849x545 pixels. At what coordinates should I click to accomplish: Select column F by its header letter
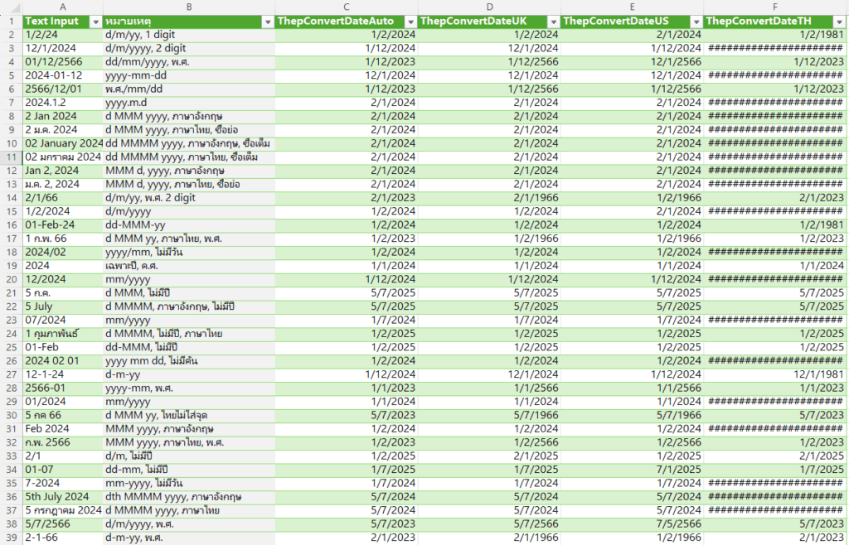coord(775,7)
